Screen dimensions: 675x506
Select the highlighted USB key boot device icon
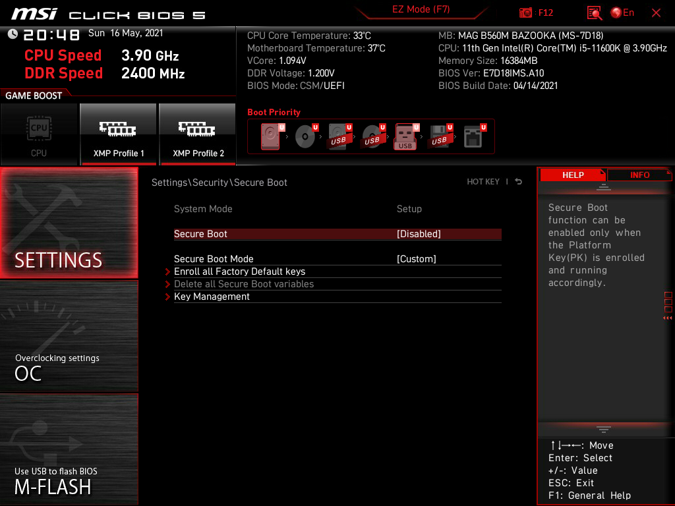click(x=407, y=136)
